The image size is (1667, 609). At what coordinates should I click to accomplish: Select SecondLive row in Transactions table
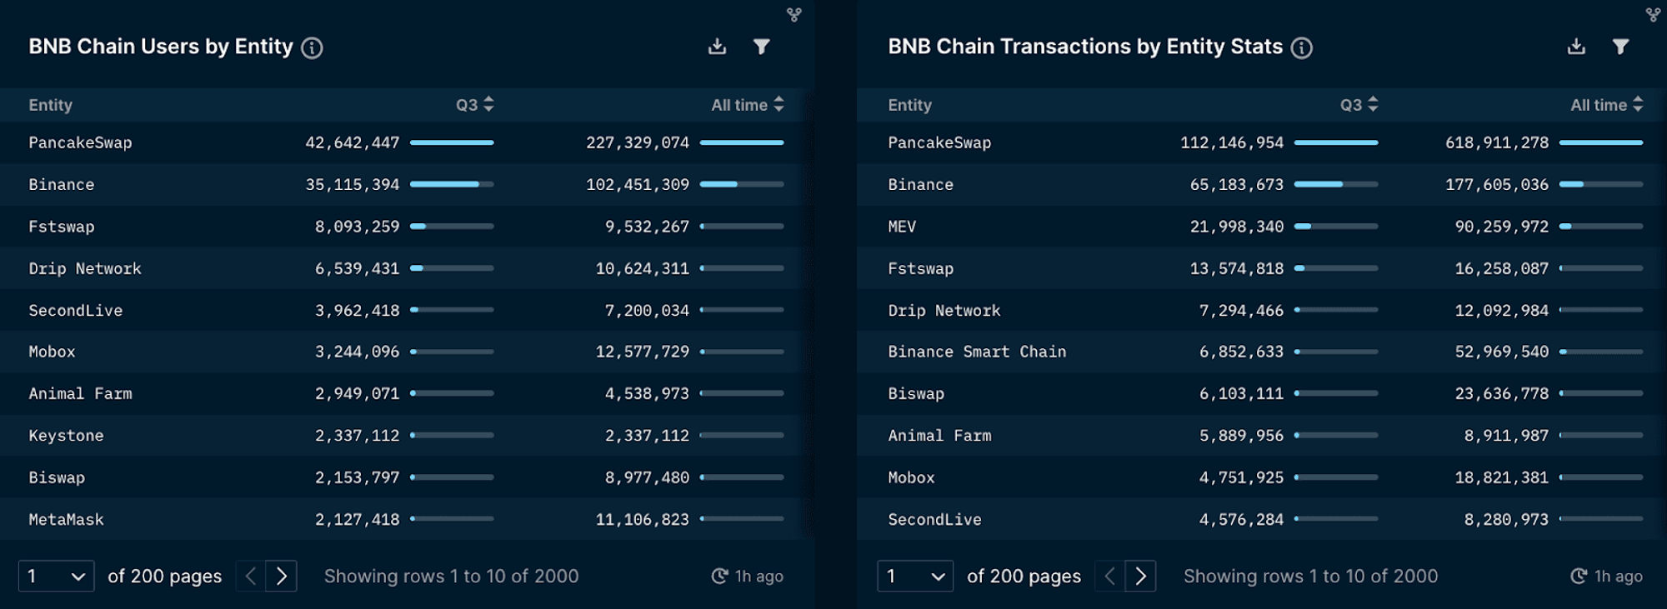point(1262,519)
